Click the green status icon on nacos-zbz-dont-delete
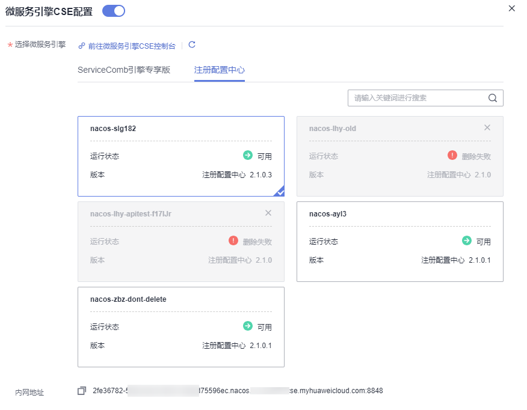This screenshot has width=527, height=410. tap(247, 326)
